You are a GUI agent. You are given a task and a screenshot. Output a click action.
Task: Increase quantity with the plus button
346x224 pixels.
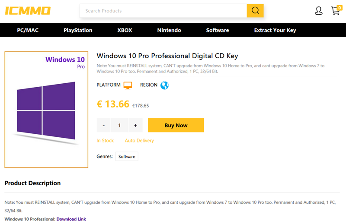(x=135, y=125)
